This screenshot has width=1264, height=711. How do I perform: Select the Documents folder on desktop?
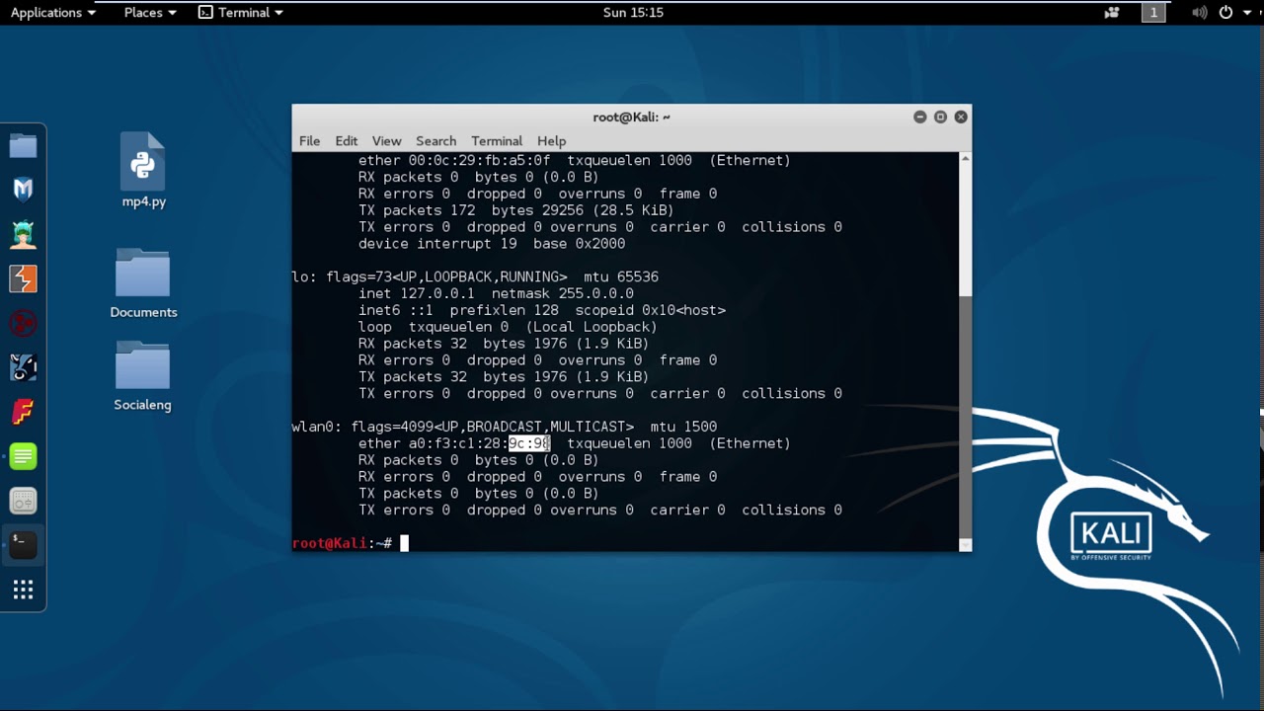tap(143, 282)
